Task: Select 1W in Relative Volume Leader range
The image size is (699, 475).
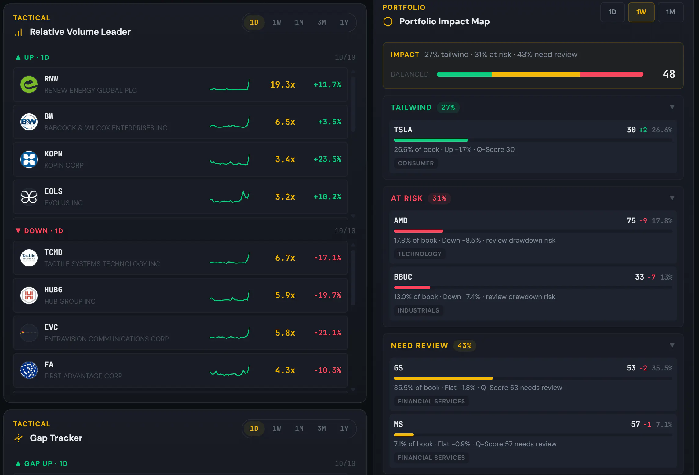Action: click(277, 22)
